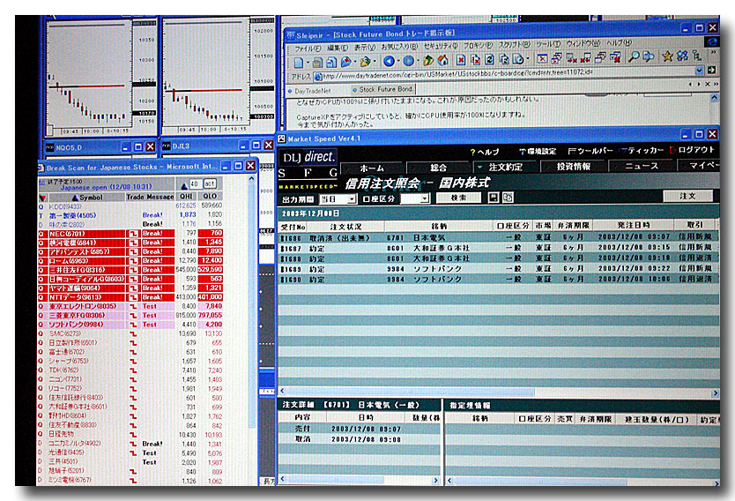Click the chart icon in the NTTデータ(9613) row
Viewport: 735px width, 501px height.
click(133, 297)
